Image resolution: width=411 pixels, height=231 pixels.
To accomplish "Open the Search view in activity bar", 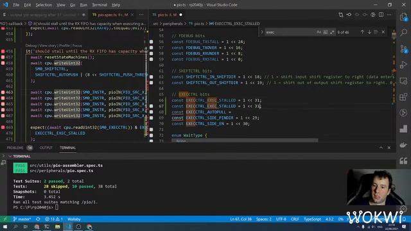I will click(x=404, y=32).
